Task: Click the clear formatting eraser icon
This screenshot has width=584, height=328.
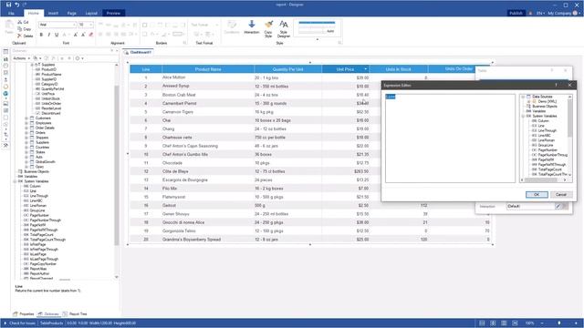Action: click(91, 35)
